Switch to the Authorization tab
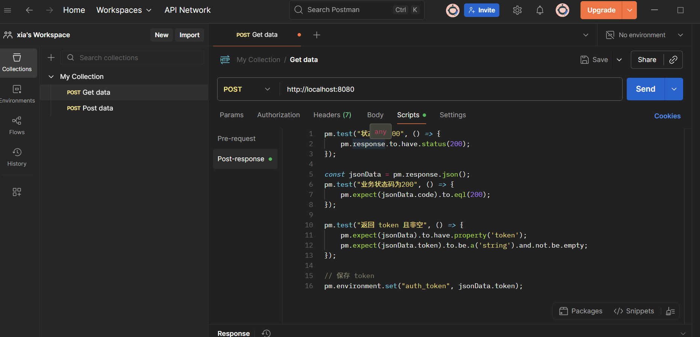The image size is (700, 337). tap(278, 115)
